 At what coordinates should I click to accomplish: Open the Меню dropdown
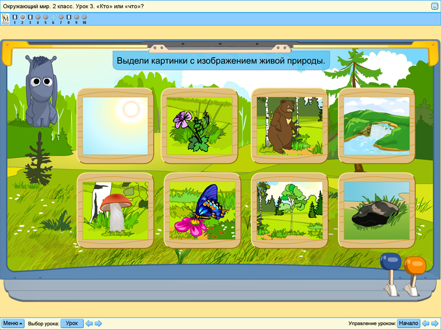pos(13,323)
